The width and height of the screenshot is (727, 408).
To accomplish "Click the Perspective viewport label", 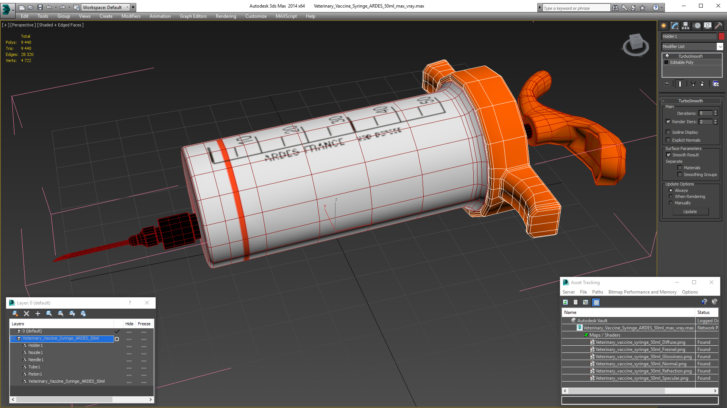I will pyautogui.click(x=23, y=25).
